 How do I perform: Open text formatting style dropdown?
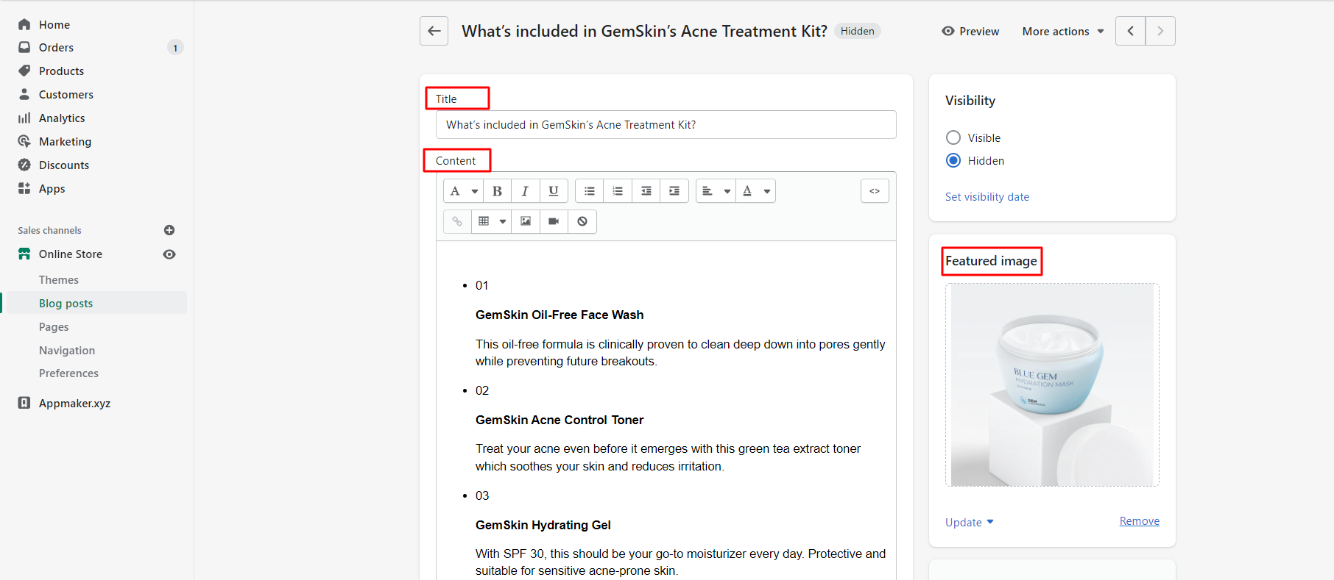[463, 191]
